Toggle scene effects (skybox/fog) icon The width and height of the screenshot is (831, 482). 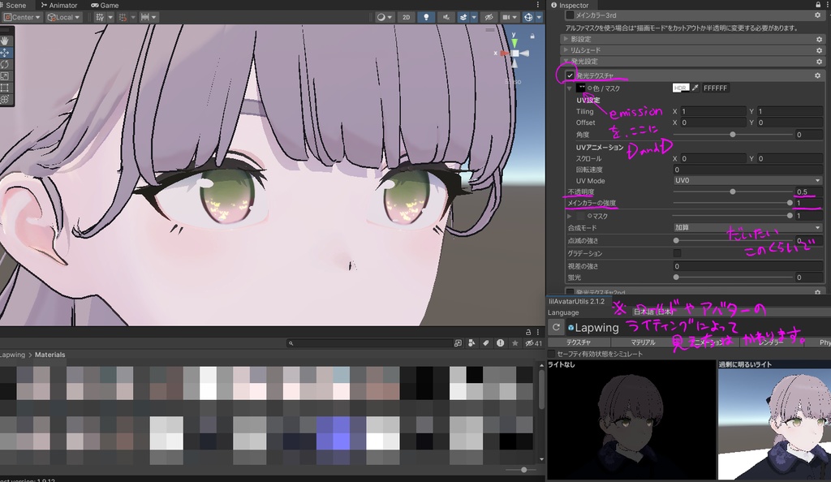pos(463,17)
